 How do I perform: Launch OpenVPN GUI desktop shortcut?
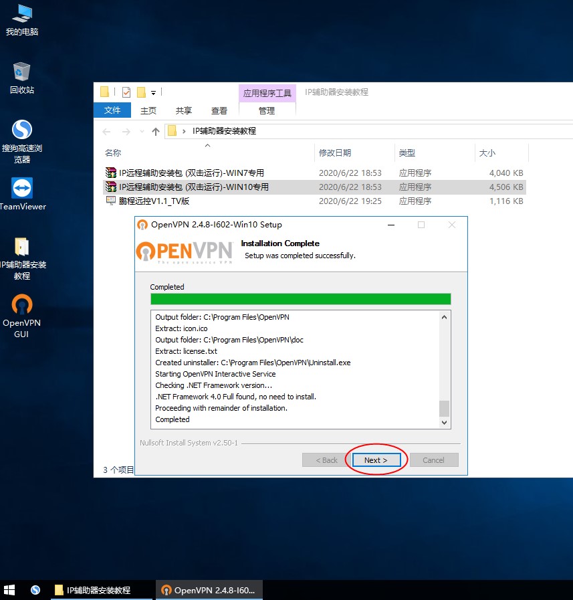22,316
